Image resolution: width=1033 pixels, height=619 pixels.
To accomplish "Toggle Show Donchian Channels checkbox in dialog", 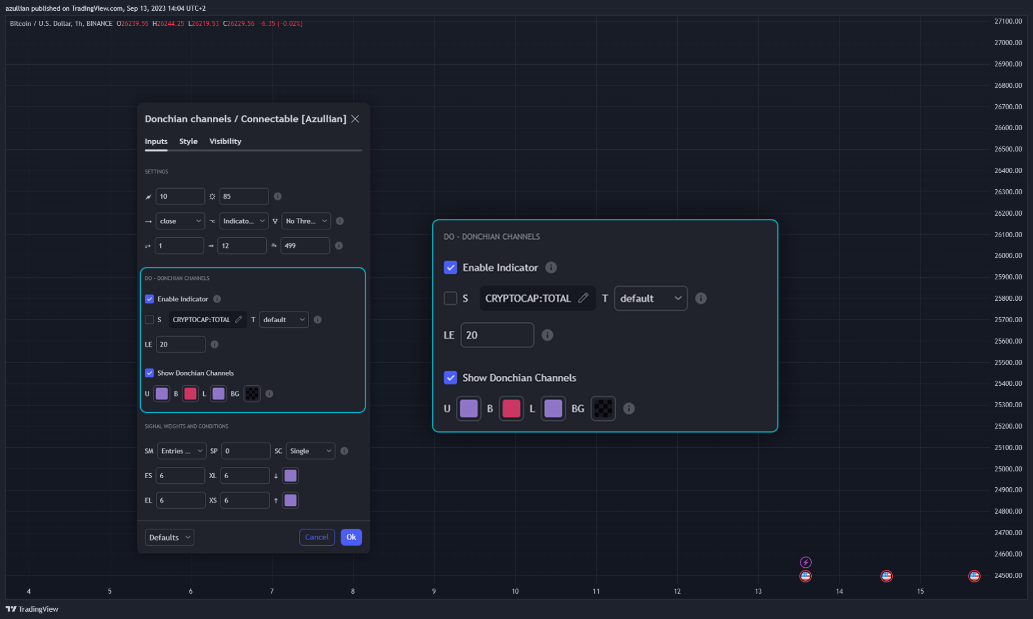I will tap(149, 373).
